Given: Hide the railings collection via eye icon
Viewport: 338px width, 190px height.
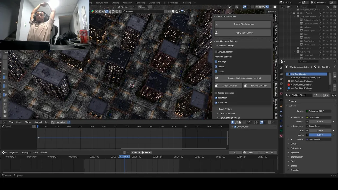Looking at the screenshot, I should coord(327,27).
